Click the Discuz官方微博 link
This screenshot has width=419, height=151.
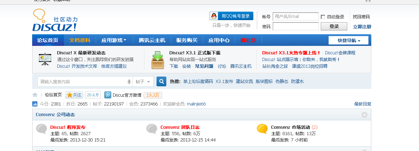pyautogui.click(x=127, y=95)
